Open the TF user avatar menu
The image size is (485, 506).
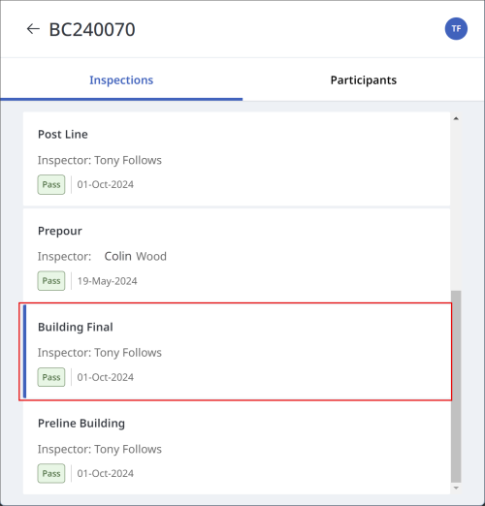pyautogui.click(x=456, y=29)
